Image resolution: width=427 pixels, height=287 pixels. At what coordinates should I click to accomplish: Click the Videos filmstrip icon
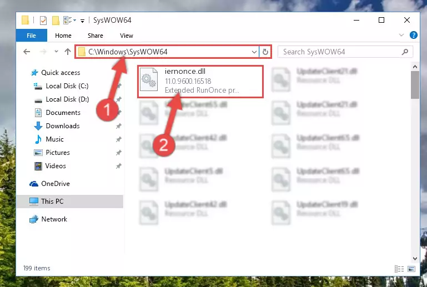tap(38, 166)
